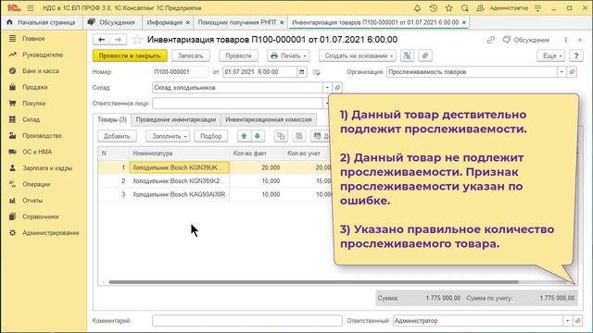Image resolution: width=593 pixels, height=333 pixels.
Task: Open history clock icon
Action: tap(434, 8)
